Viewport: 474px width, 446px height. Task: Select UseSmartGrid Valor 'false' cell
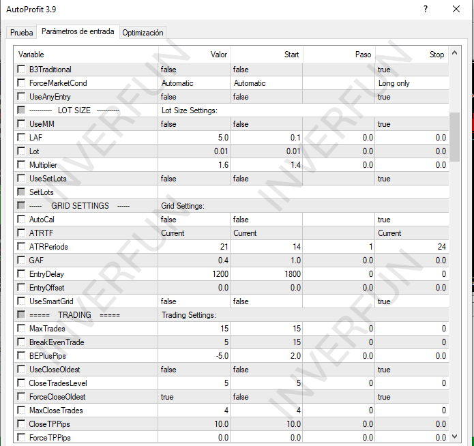pos(194,301)
